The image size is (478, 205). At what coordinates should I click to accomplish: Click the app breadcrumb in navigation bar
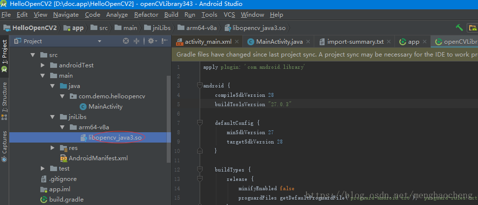click(74, 28)
